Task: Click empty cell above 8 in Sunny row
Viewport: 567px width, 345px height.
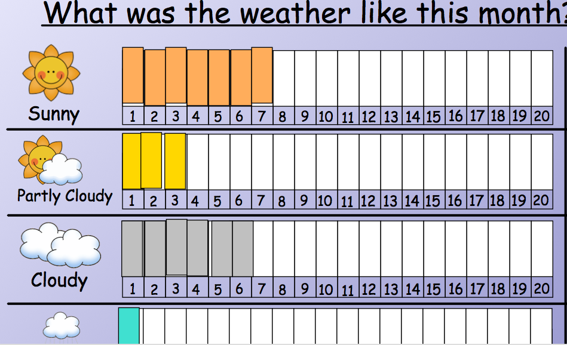Action: (283, 78)
